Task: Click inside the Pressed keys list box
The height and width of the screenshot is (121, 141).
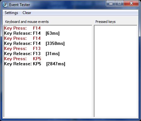Action: click(x=116, y=71)
